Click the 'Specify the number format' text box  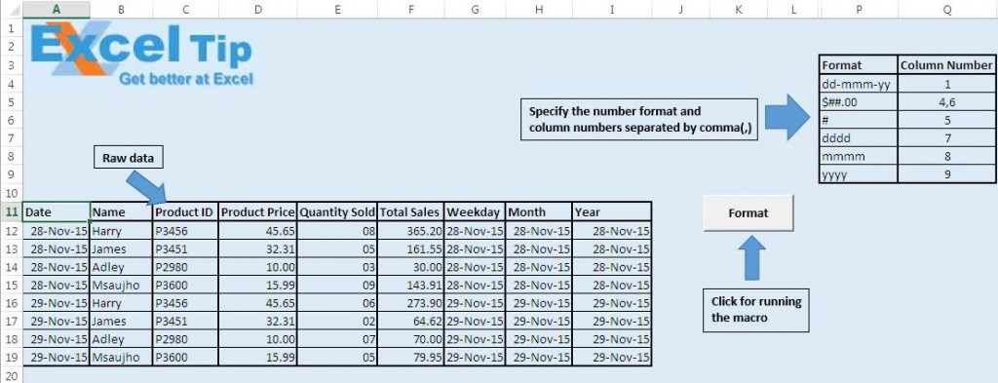(x=639, y=119)
